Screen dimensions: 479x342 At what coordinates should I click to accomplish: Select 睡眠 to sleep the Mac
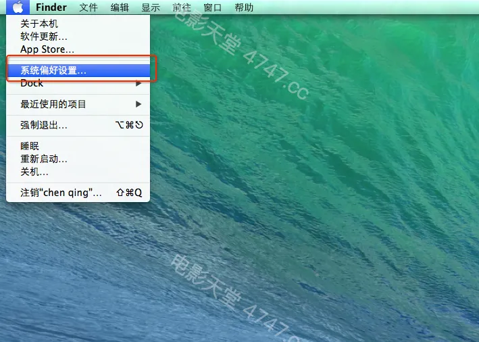pyautogui.click(x=30, y=146)
